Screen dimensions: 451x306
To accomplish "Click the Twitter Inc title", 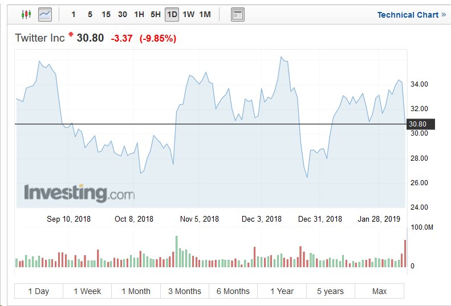I will point(40,38).
